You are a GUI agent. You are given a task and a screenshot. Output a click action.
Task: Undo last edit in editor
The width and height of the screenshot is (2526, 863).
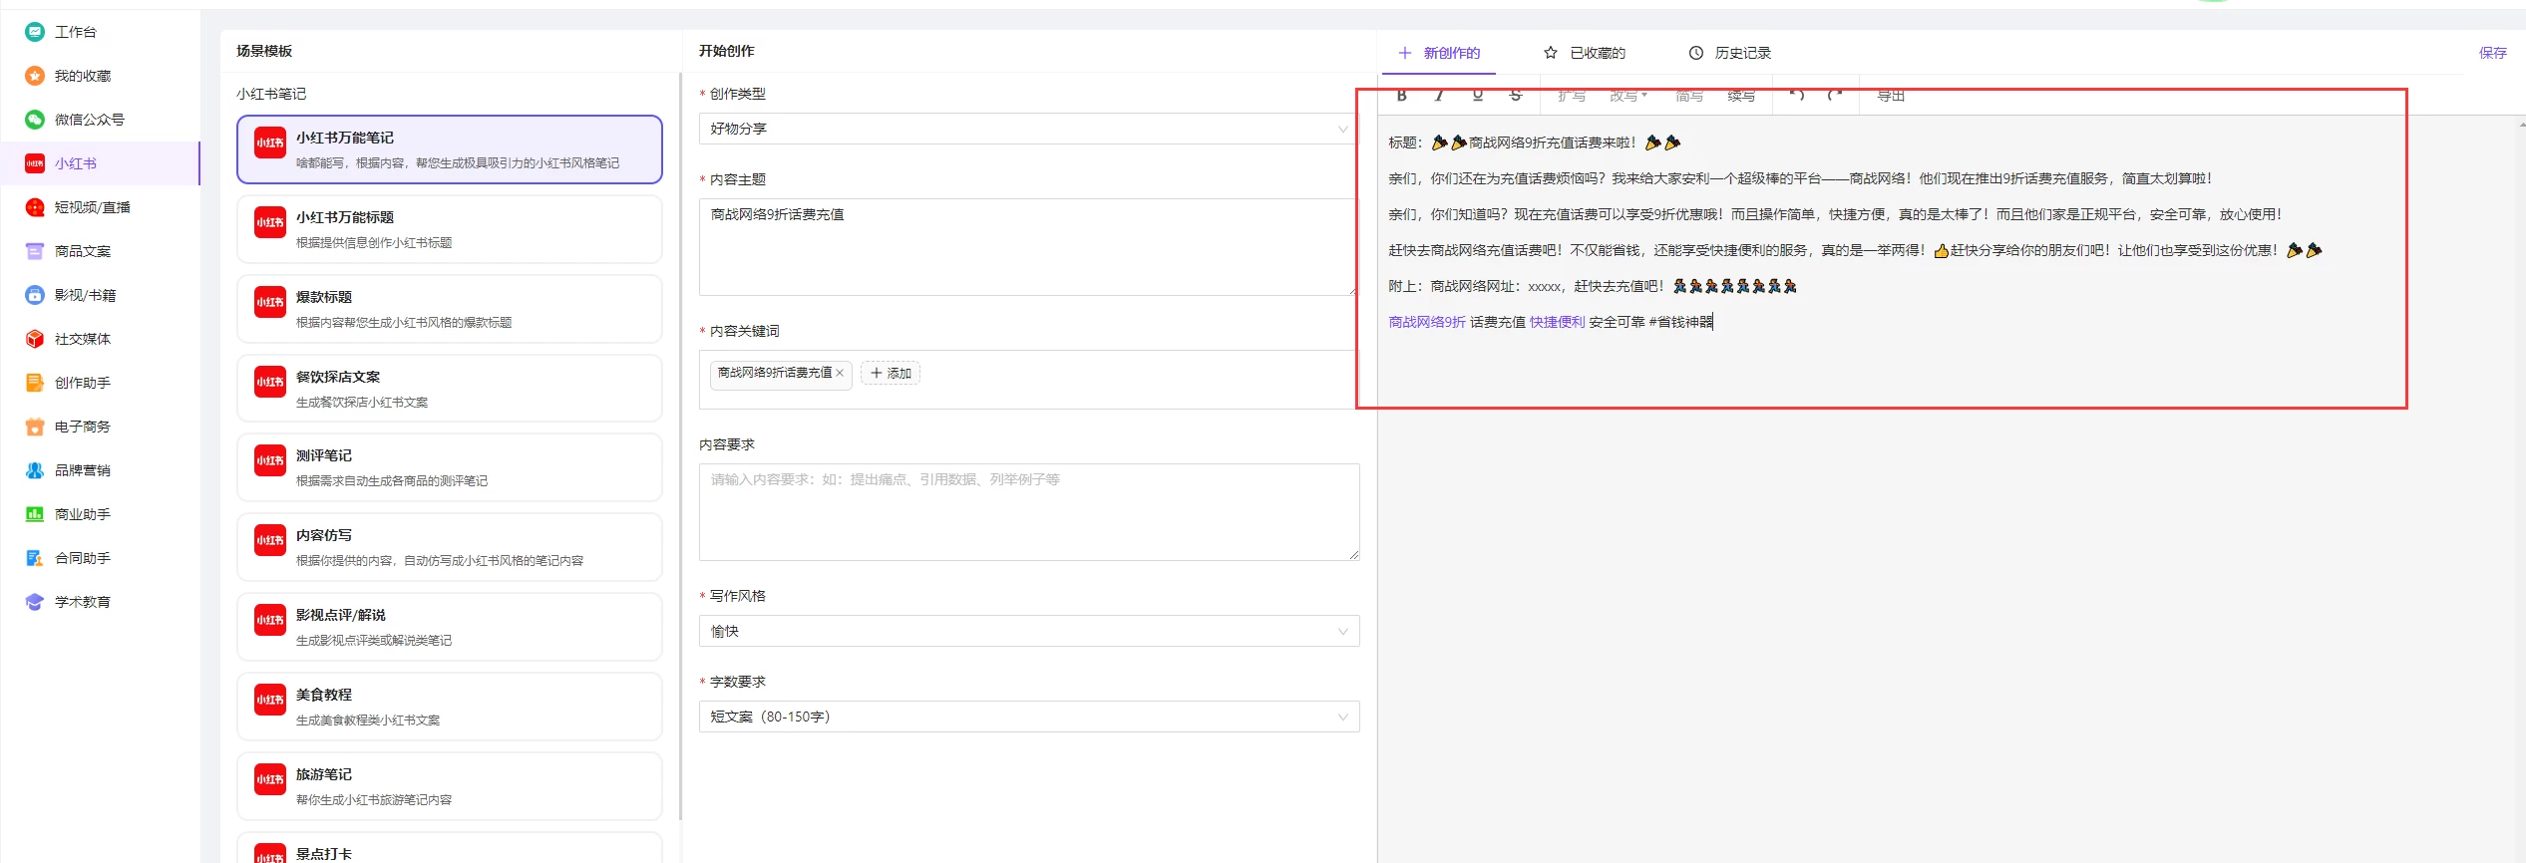tap(1797, 96)
